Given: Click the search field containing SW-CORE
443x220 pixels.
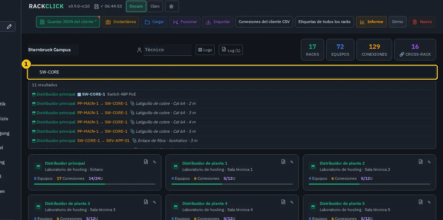Looking at the screenshot, I should pos(232,72).
